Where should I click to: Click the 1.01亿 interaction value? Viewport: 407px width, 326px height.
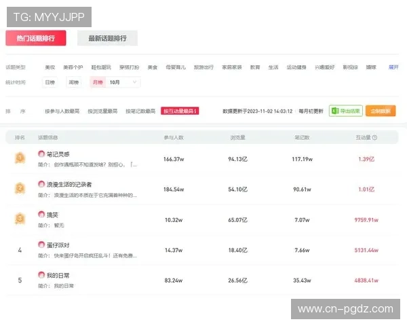366,189
